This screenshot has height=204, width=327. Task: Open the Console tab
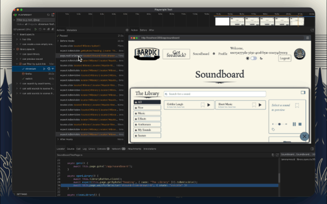click(x=103, y=149)
